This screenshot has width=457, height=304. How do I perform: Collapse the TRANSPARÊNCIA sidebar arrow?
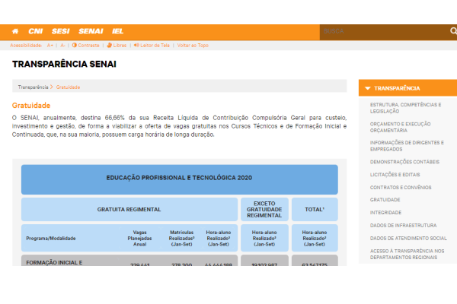pos(368,88)
